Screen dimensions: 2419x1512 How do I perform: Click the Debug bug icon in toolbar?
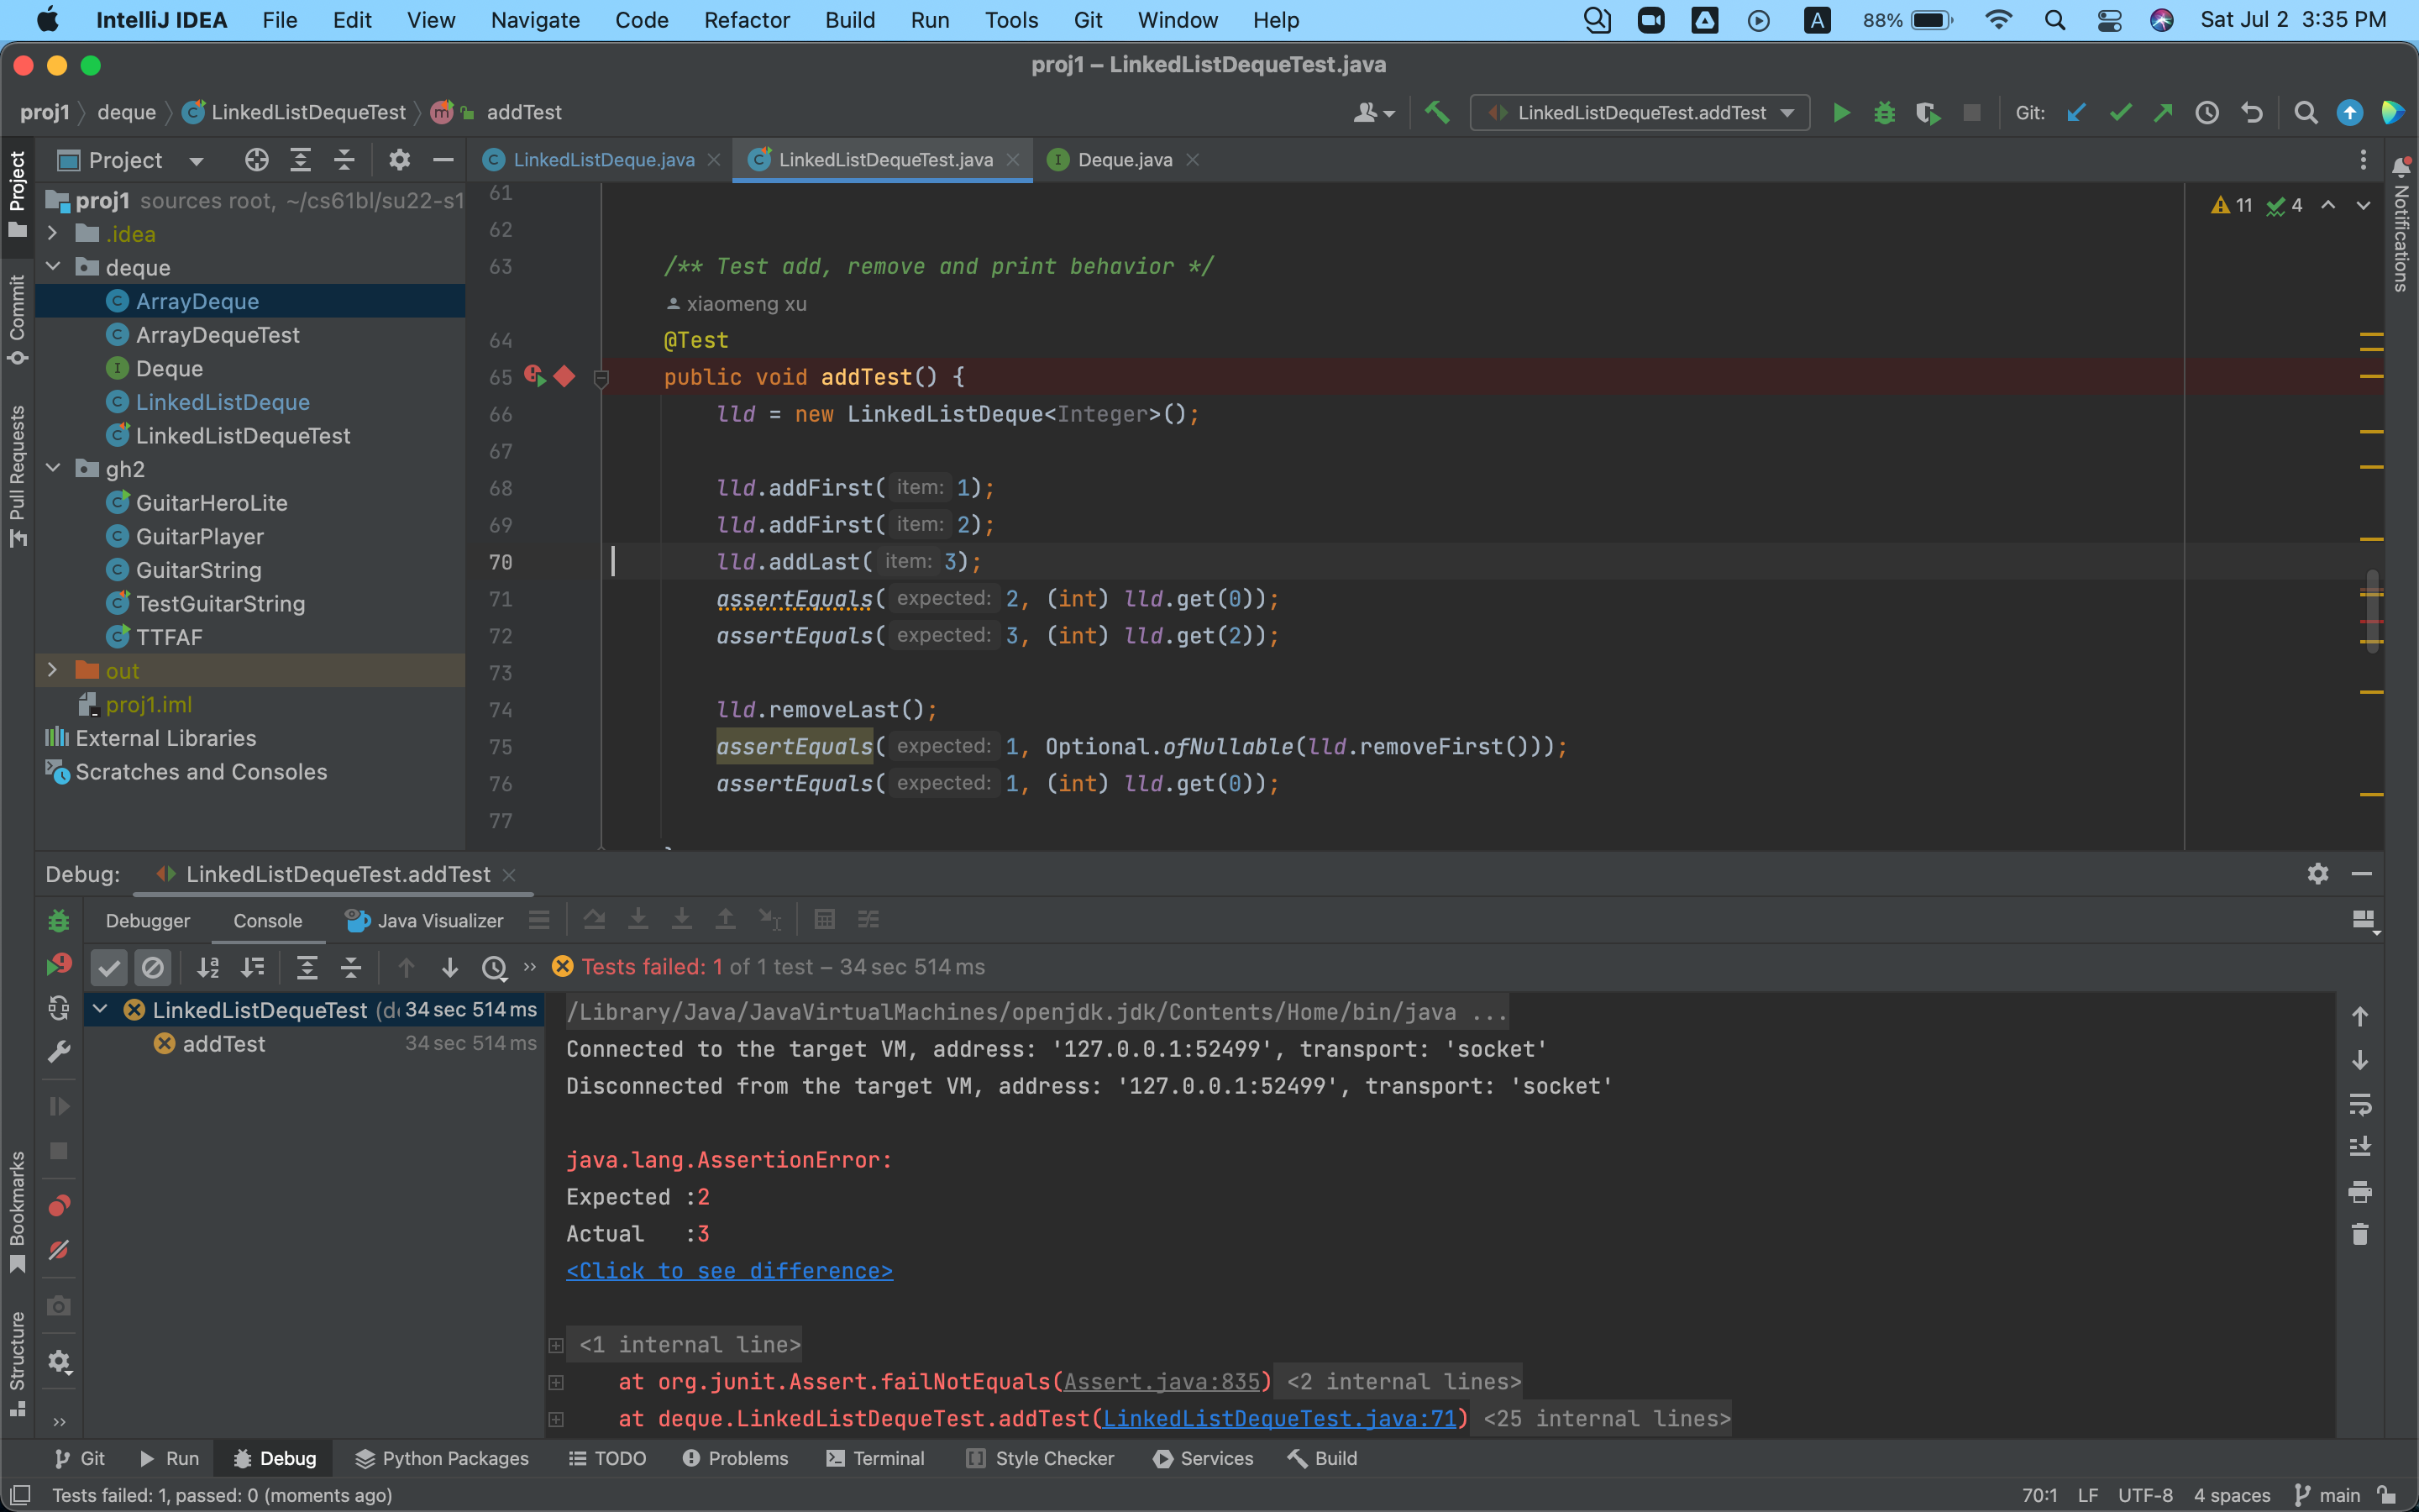[x=1884, y=113]
